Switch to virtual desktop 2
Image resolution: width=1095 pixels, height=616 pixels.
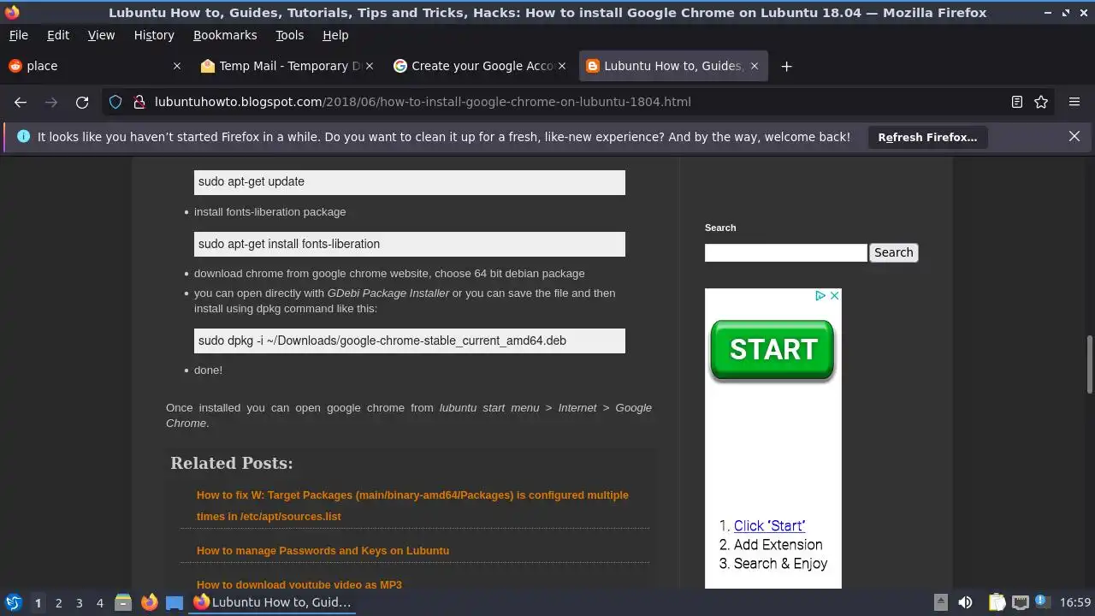click(58, 602)
